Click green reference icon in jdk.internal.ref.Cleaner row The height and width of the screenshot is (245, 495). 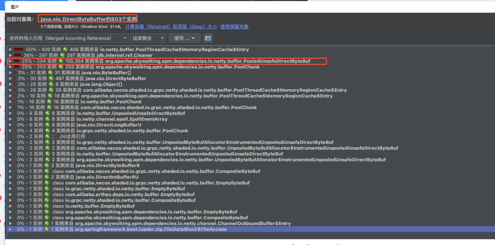tap(62, 55)
